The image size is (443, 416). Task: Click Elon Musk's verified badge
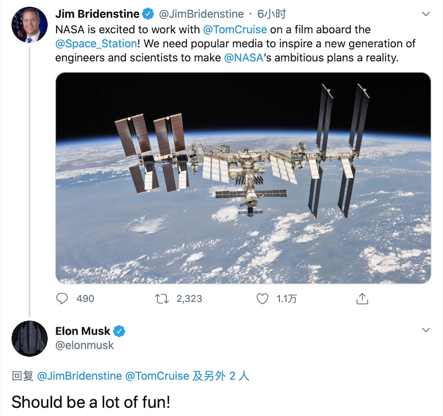coord(119,331)
